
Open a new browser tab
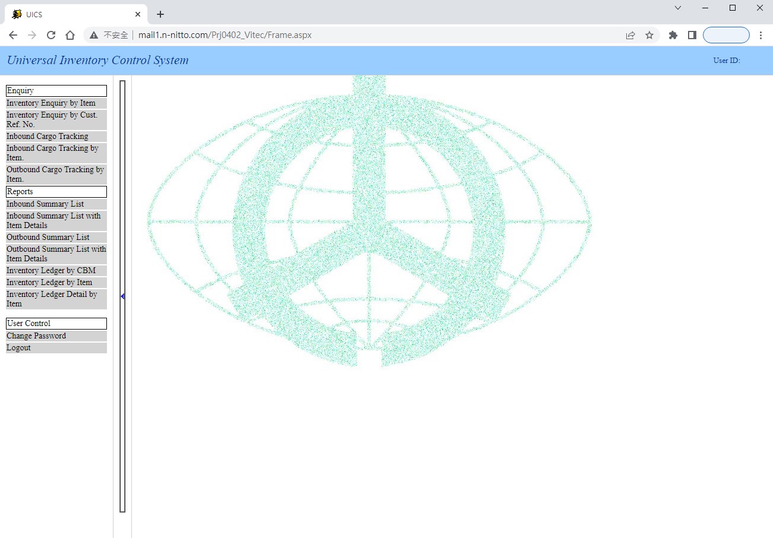point(160,14)
